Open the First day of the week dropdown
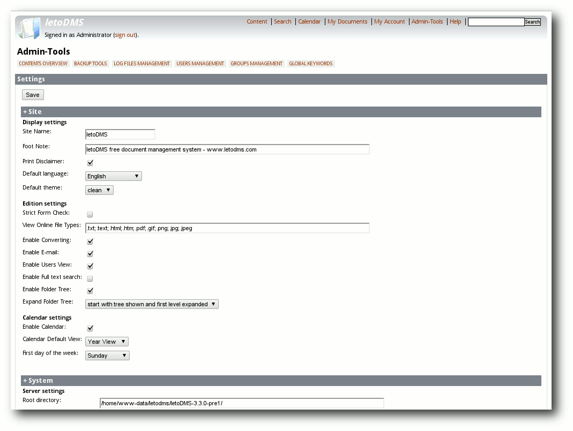 (x=107, y=356)
